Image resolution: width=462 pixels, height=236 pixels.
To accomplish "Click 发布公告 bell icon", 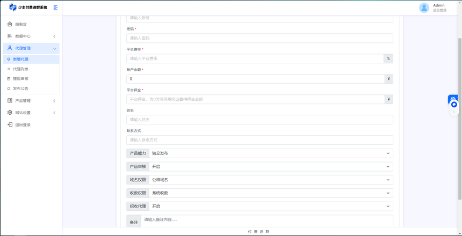I will coord(9,88).
